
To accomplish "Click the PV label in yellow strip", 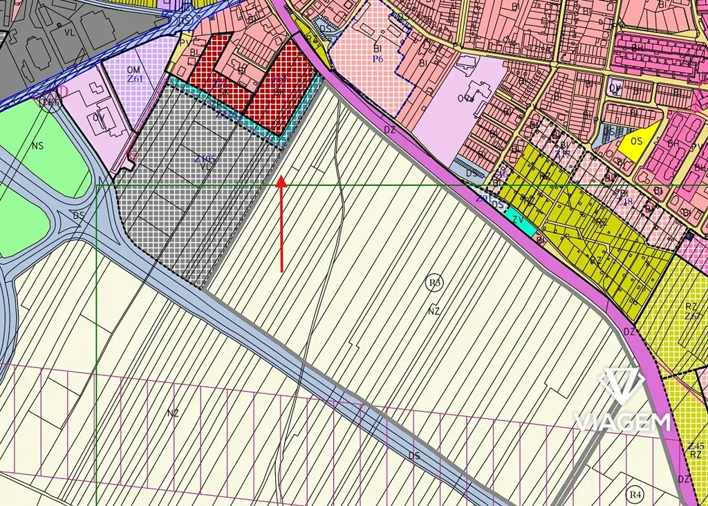I will [x=185, y=42].
